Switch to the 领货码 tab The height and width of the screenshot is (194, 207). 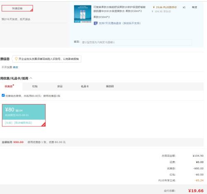click(x=110, y=86)
